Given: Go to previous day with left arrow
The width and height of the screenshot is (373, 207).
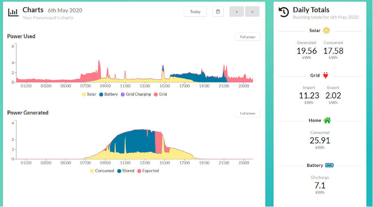Looking at the screenshot, I should [x=237, y=11].
